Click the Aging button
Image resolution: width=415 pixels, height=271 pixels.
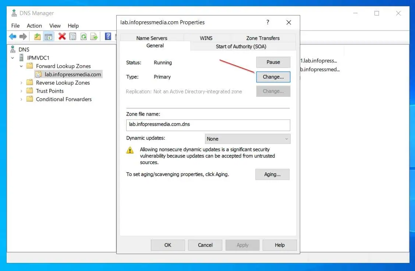[272, 174]
